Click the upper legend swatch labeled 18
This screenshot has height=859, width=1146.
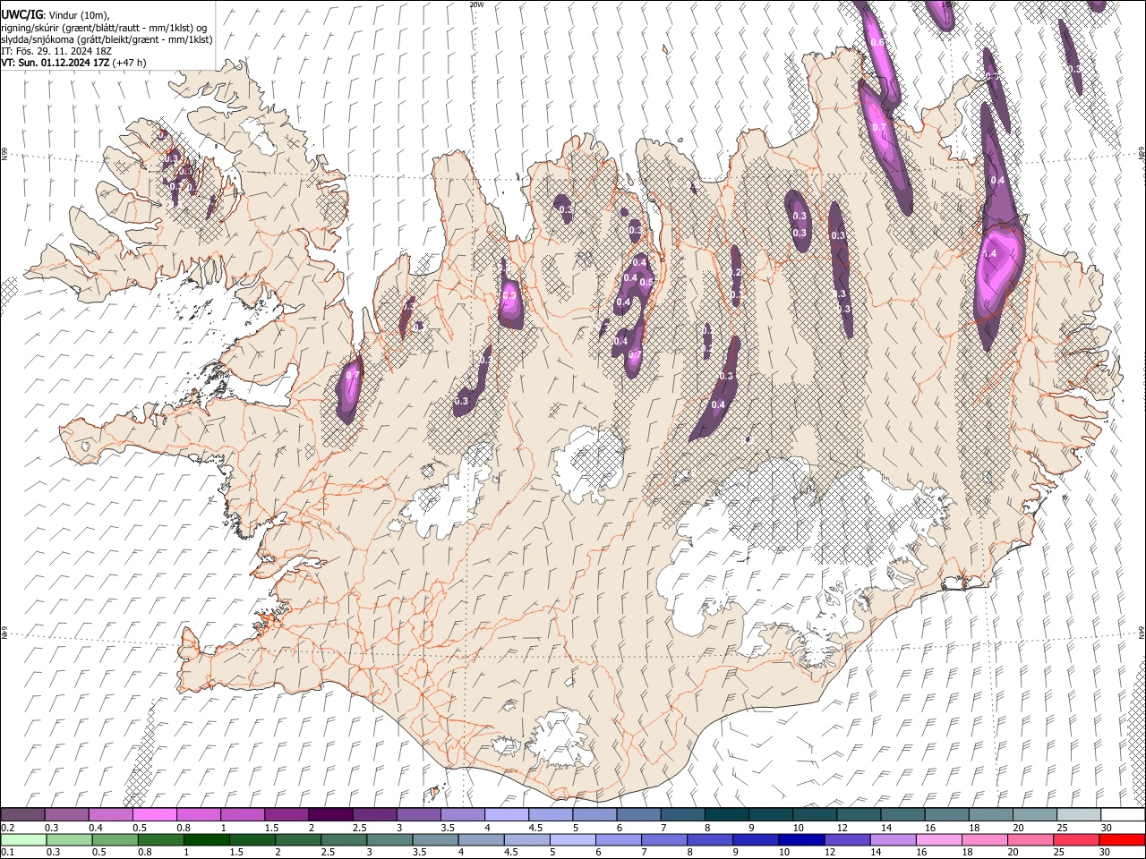click(990, 814)
